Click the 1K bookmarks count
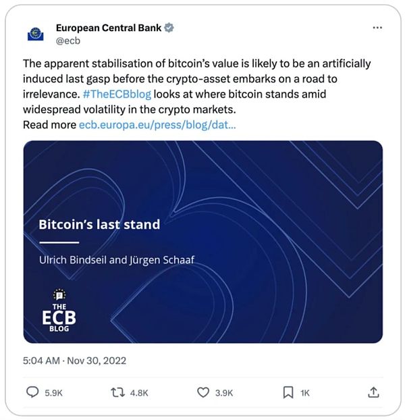The image size is (405, 420). coord(306,392)
